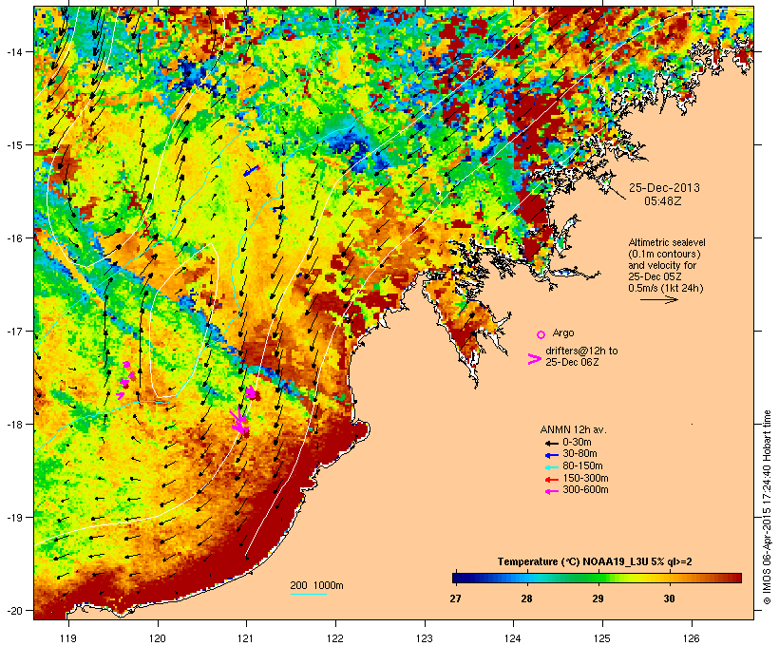Click the time label 05:48Z
Screen dimensions: 779x646
coord(663,201)
